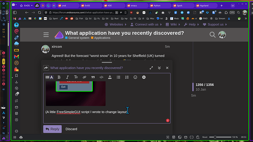Viewport: 253px width, 142px height.
Task: Toggle bold formatting in the composer
Action: (x=59, y=77)
